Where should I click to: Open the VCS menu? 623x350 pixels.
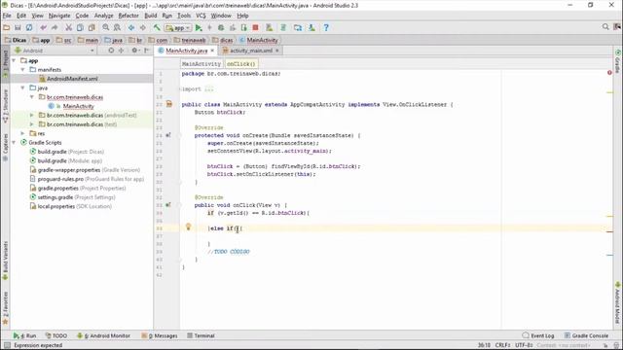click(201, 16)
